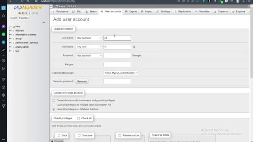
Task: Click the User name text input
Action: [117, 38]
